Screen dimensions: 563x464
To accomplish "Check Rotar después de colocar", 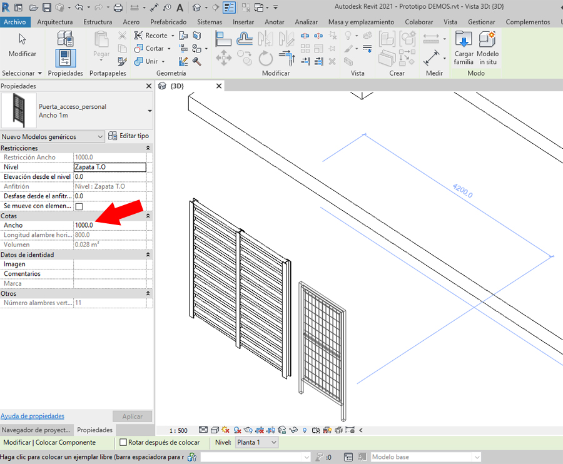I will coord(123,443).
